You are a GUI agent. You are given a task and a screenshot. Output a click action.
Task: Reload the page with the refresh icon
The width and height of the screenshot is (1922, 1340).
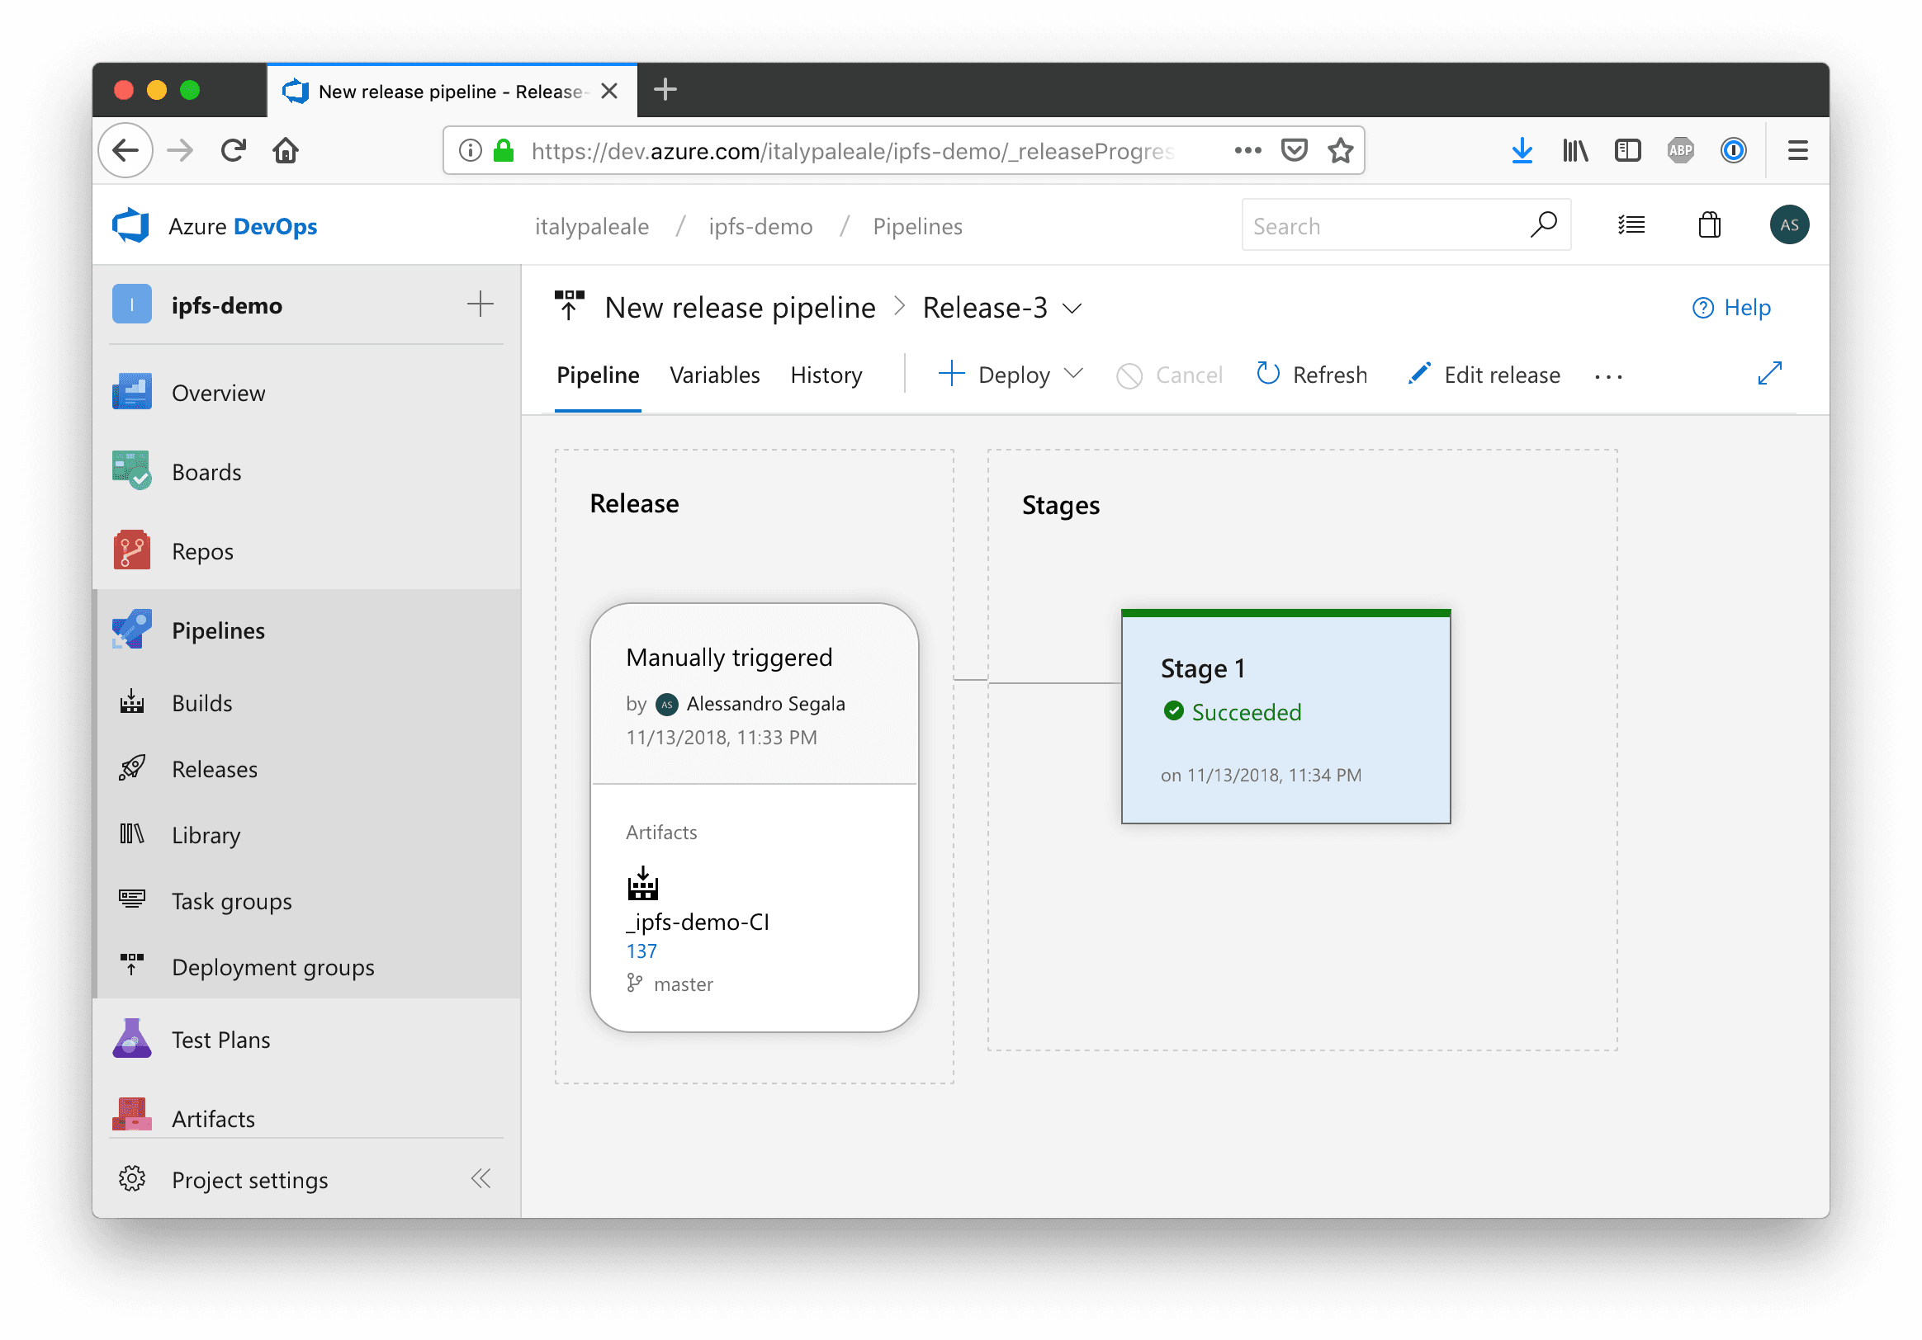pos(234,150)
